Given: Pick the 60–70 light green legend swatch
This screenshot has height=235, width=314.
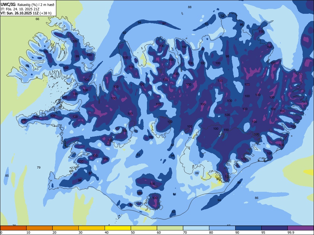Looking at the screenshot, I should click(170, 228).
